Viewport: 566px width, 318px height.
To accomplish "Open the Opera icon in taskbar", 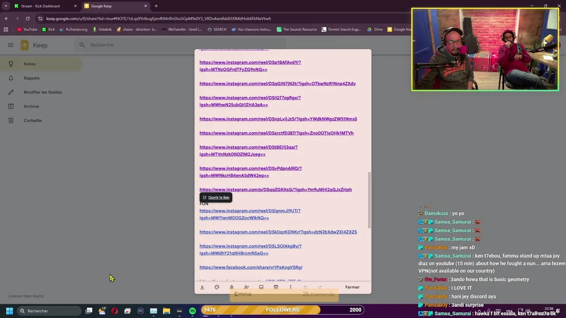I will coord(115,311).
